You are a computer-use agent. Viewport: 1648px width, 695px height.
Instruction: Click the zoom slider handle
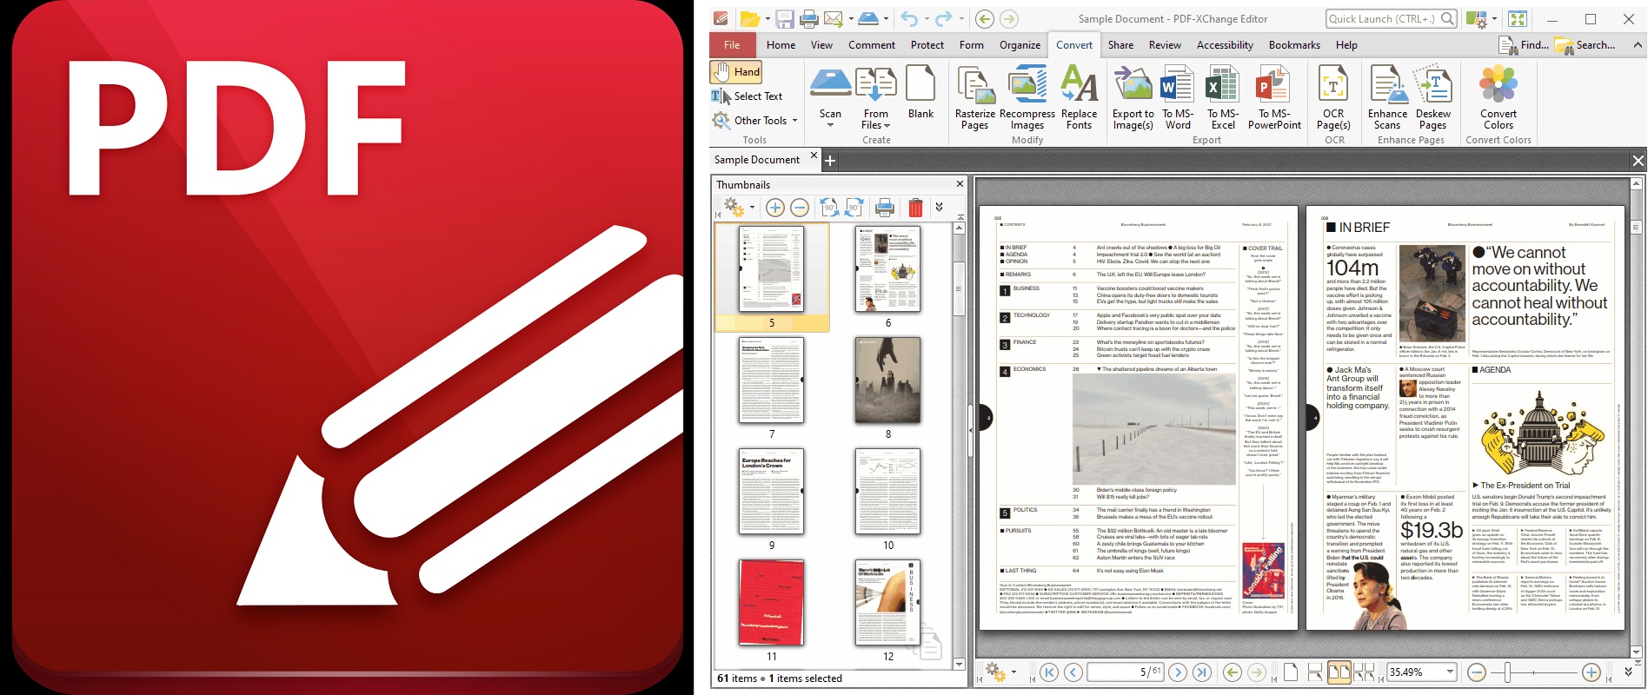[1507, 672]
